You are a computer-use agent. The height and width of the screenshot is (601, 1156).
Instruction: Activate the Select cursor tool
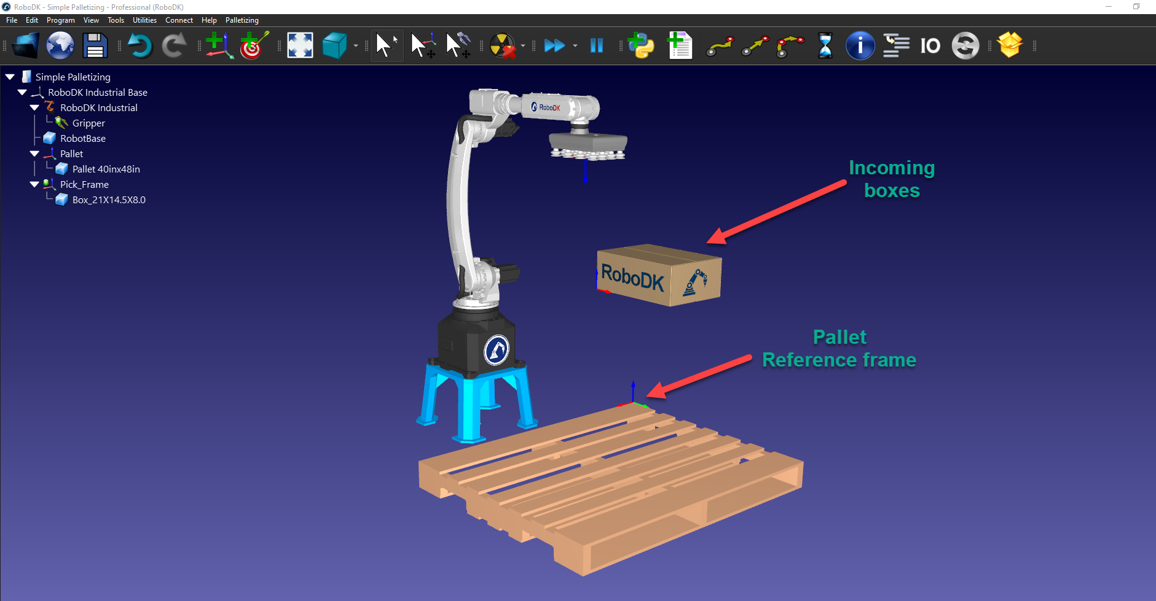coord(387,46)
